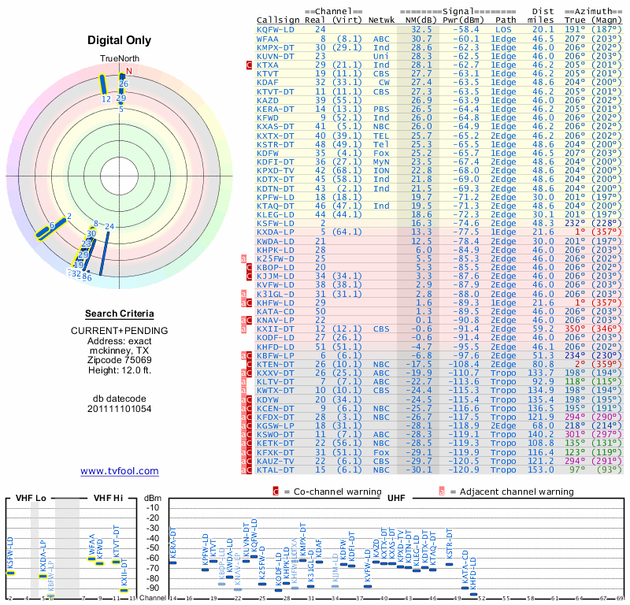Click the KPXD-TV callsign in the table
Image resolution: width=630 pixels, height=605 pixels.
click(x=275, y=171)
